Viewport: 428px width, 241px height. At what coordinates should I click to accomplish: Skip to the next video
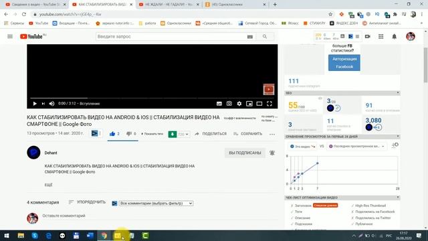click(x=43, y=104)
